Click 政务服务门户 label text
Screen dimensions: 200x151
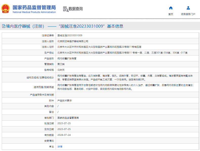point(188,14)
